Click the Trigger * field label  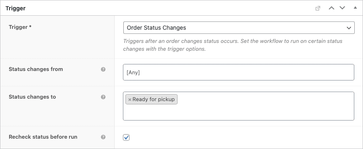pos(20,27)
